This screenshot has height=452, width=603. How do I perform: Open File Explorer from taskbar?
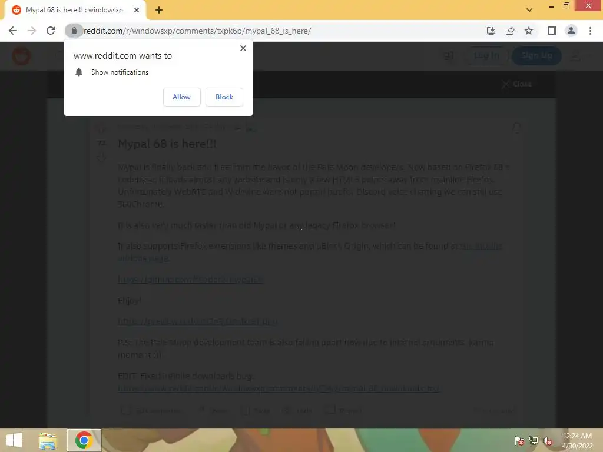48,440
